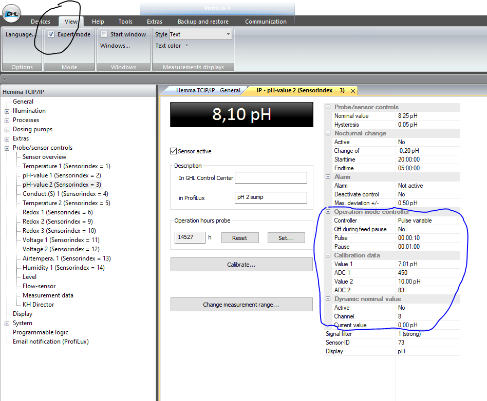Click the Nominal value 8,25 pH cell
This screenshot has width=487, height=401.
click(428, 116)
